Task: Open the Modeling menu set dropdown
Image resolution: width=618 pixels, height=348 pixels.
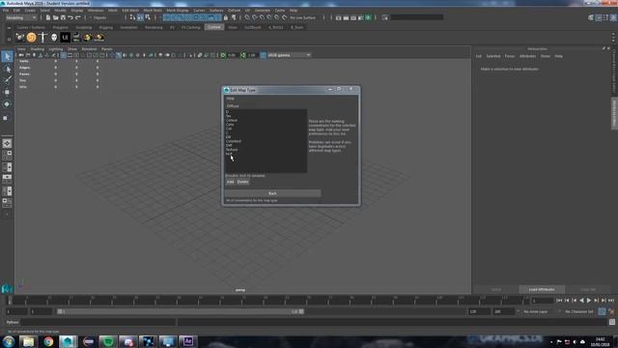Action: coord(21,17)
